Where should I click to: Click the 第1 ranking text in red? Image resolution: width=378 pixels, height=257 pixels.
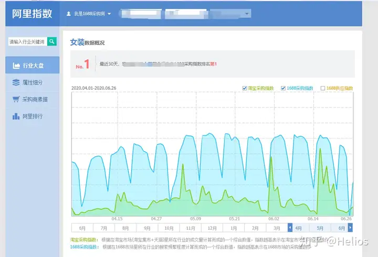[213, 64]
